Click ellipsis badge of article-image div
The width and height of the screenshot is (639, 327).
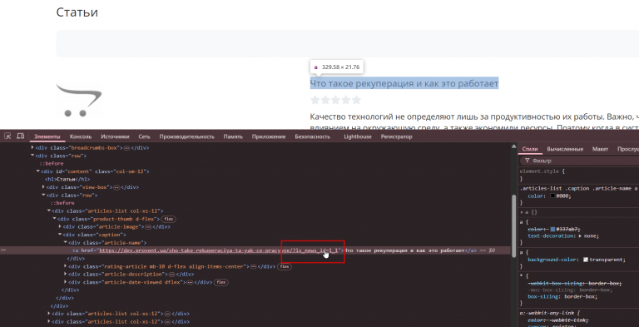coord(148,226)
